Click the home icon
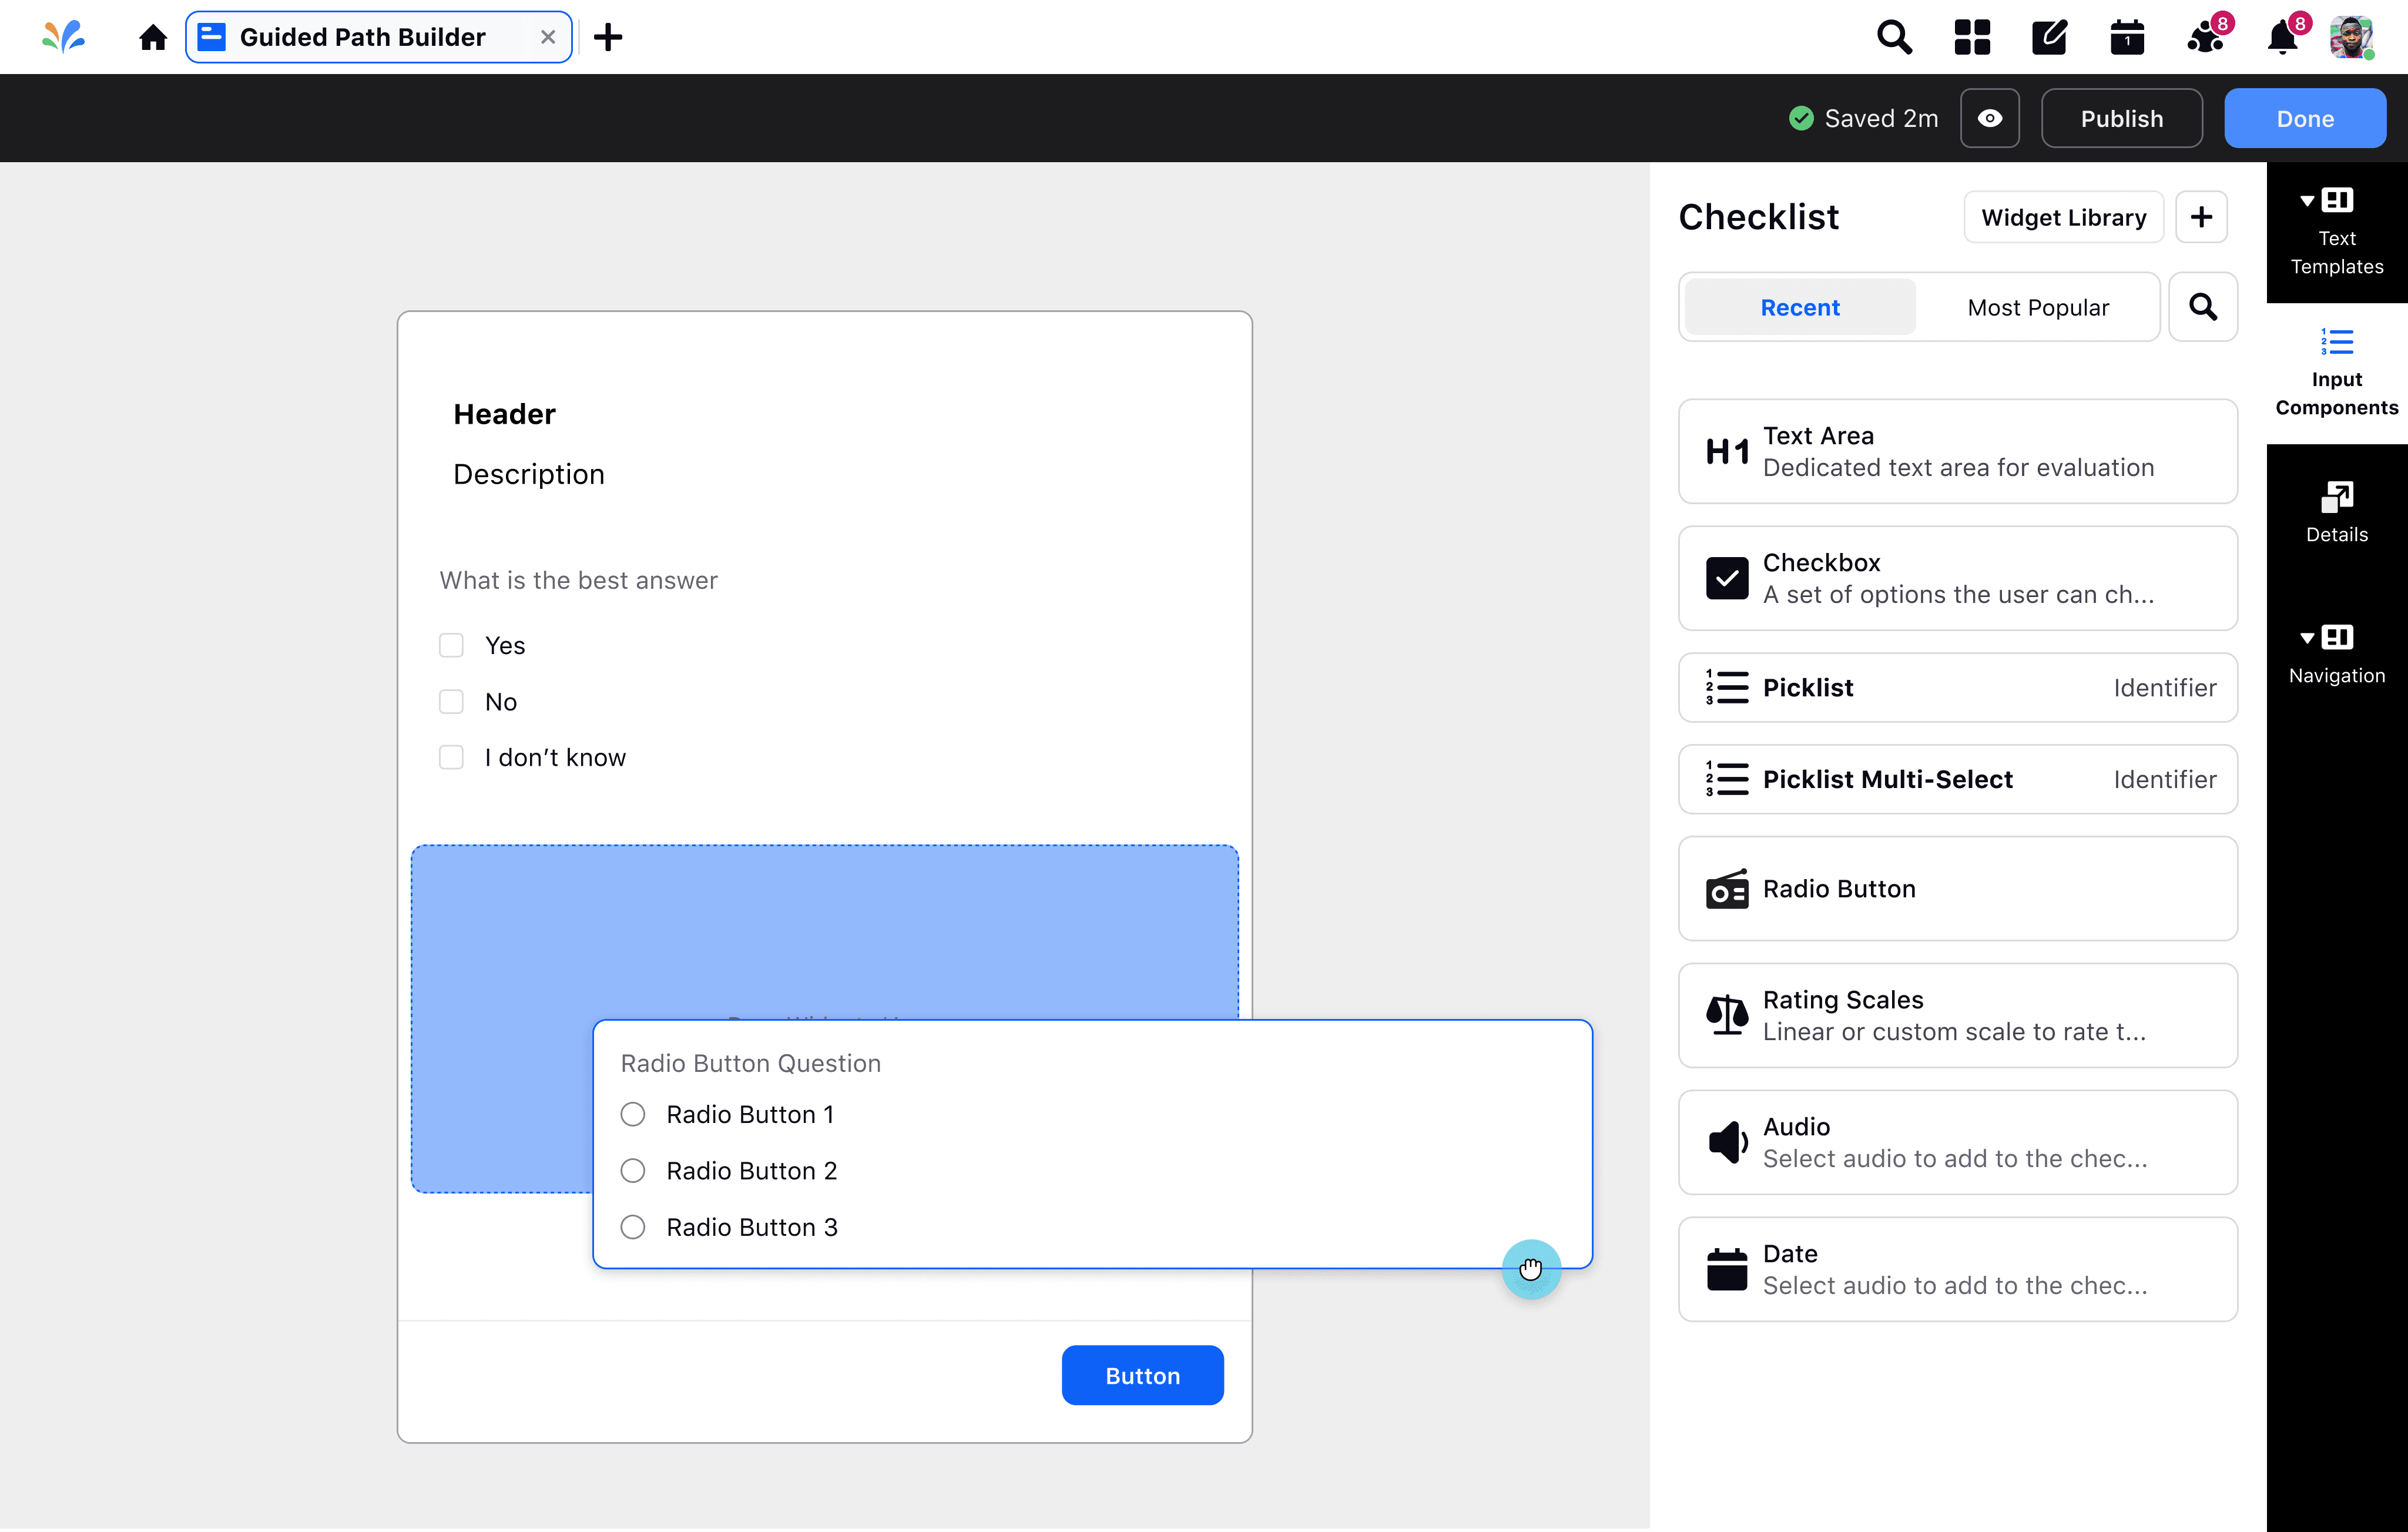Screen dimensions: 2408x1532 [152, 37]
